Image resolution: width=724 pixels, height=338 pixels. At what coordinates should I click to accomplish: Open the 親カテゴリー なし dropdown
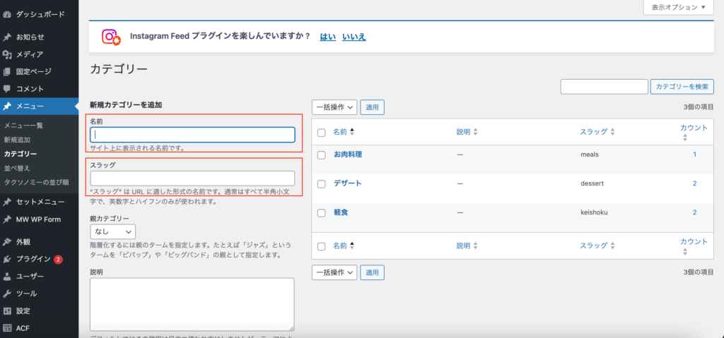pyautogui.click(x=113, y=231)
